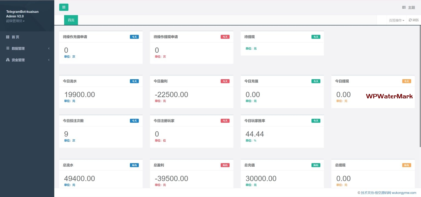421x197 pixels.
Task: Select the 首页 tab
Action: (71, 20)
